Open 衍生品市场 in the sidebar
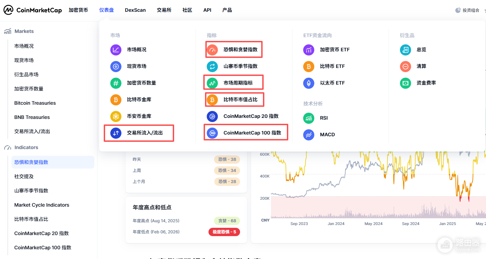This screenshot has height=259, width=486. click(x=26, y=75)
